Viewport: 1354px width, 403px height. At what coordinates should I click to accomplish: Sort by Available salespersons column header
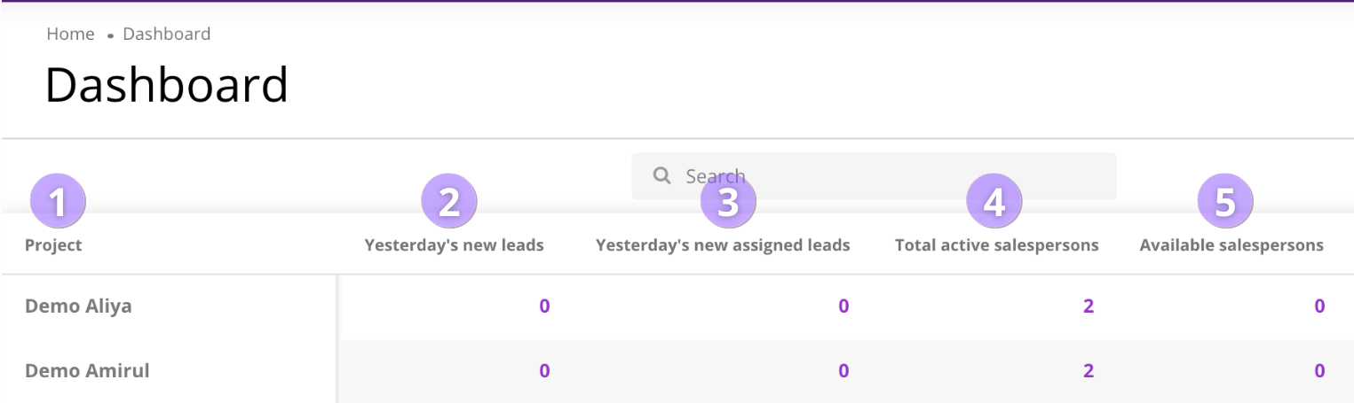[x=1231, y=245]
